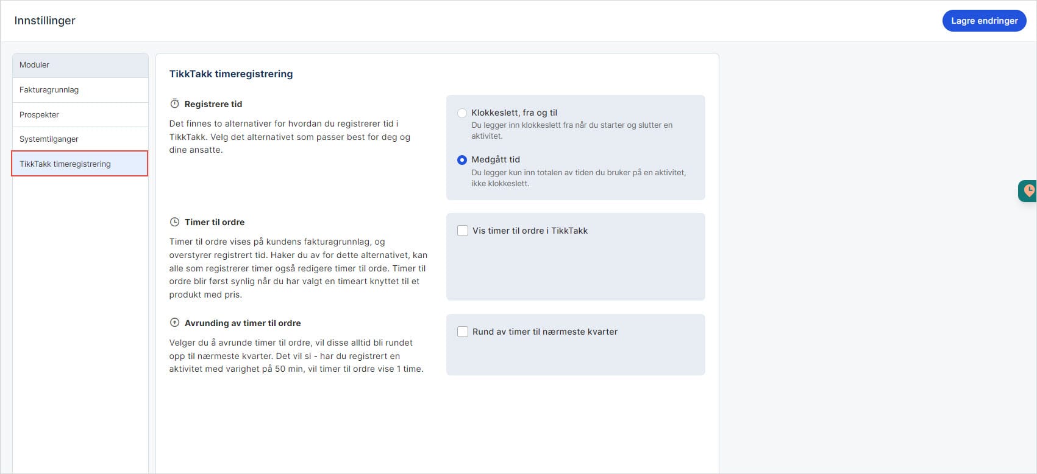Switch to the Prospekter settings page

pos(80,115)
